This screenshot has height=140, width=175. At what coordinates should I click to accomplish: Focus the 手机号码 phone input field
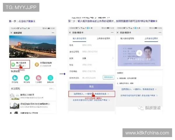pyautogui.click(x=91, y=71)
